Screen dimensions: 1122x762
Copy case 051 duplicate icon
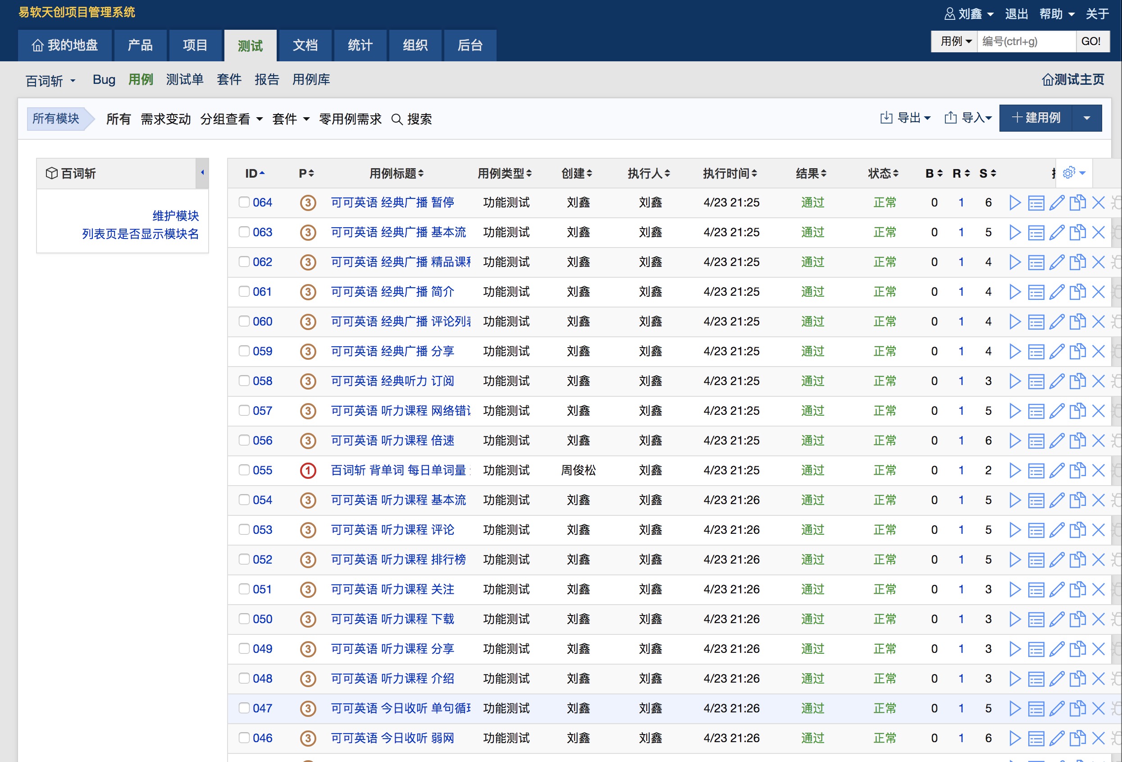pyautogui.click(x=1077, y=589)
